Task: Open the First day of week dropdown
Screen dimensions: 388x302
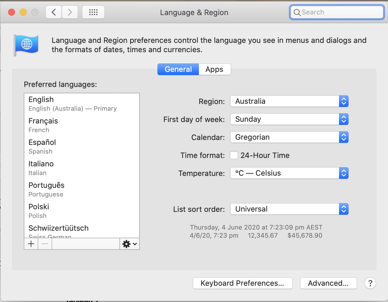Action: (289, 119)
